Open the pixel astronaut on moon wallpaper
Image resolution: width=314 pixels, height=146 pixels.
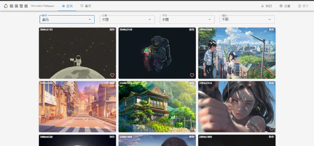(77, 53)
